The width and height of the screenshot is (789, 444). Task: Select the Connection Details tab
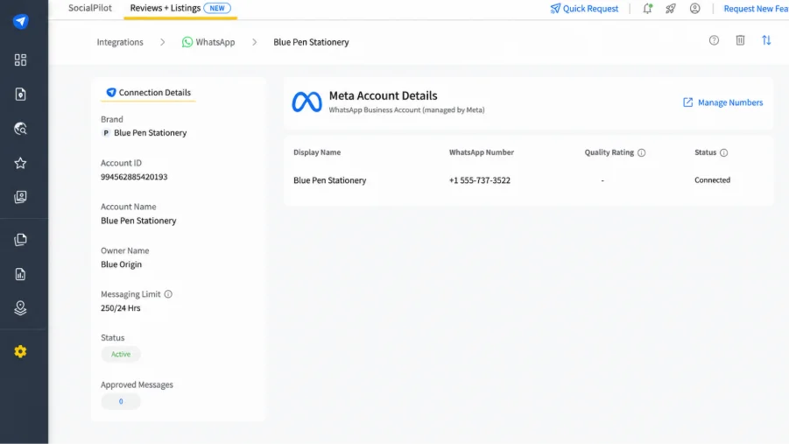149,93
